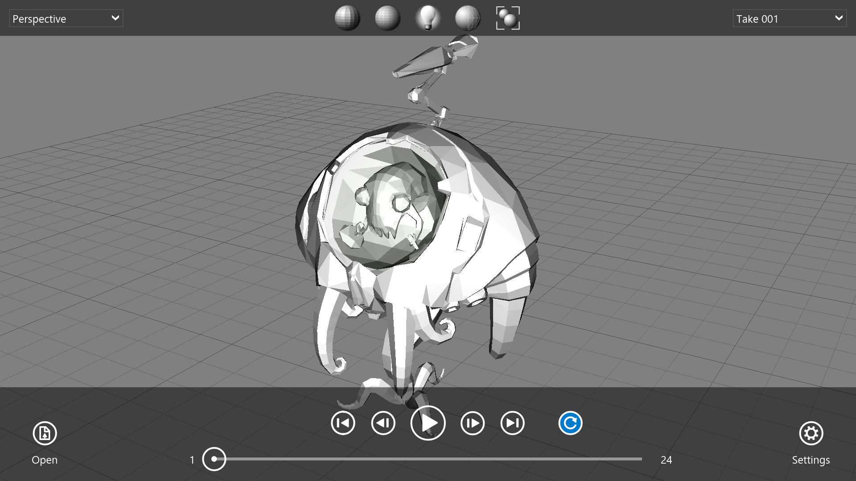Skip to the last frame
856x481 pixels.
[x=513, y=423]
